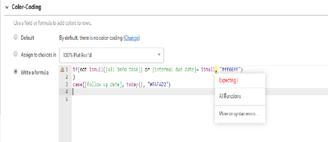Open 'More on syntax errors...' from popup

pos(238,114)
